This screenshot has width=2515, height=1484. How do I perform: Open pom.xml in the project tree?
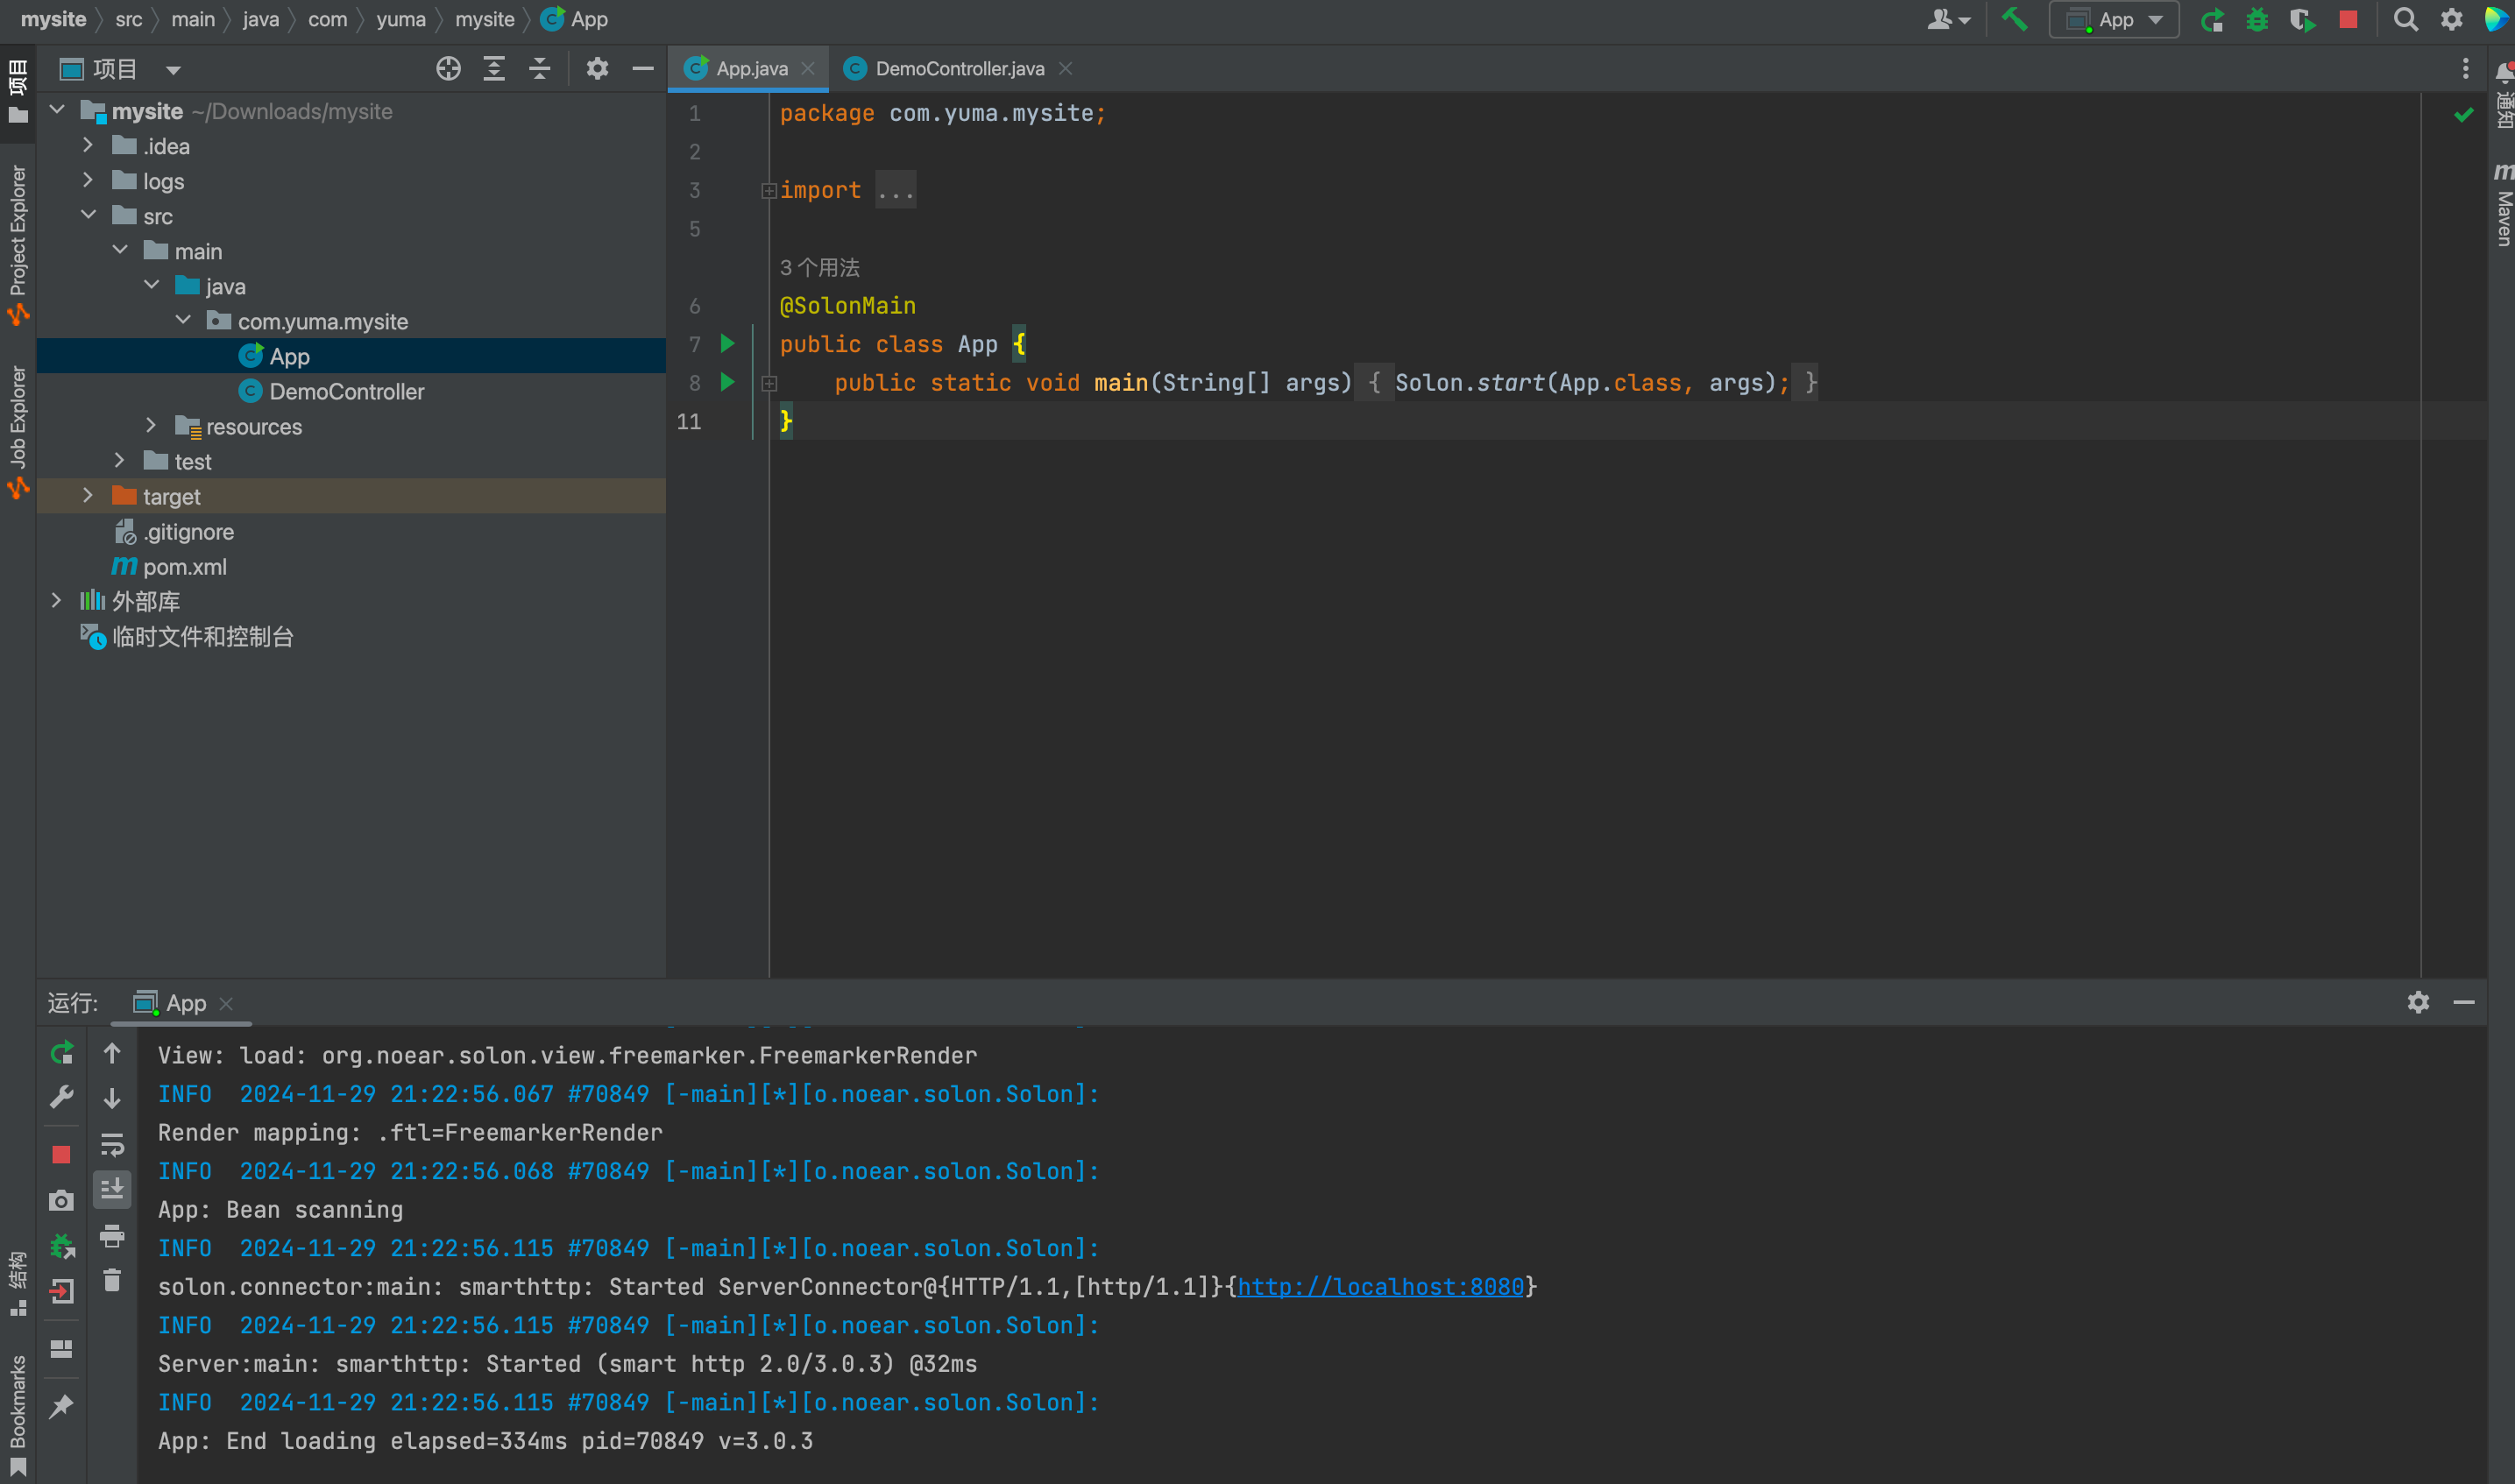(x=184, y=566)
